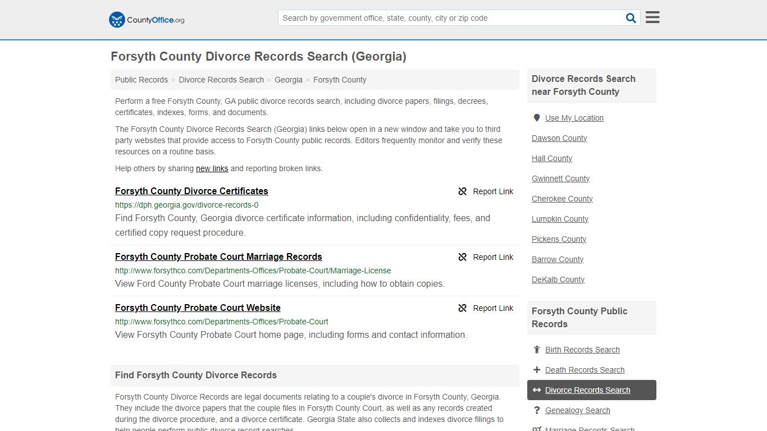The width and height of the screenshot is (767, 431).
Task: Open Barrow County records
Action: pos(558,259)
